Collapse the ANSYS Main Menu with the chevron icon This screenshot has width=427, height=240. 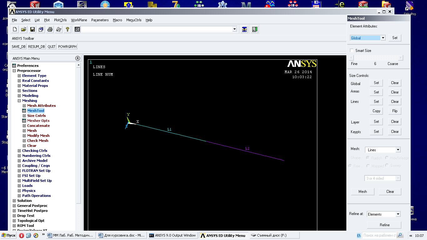tap(78, 58)
